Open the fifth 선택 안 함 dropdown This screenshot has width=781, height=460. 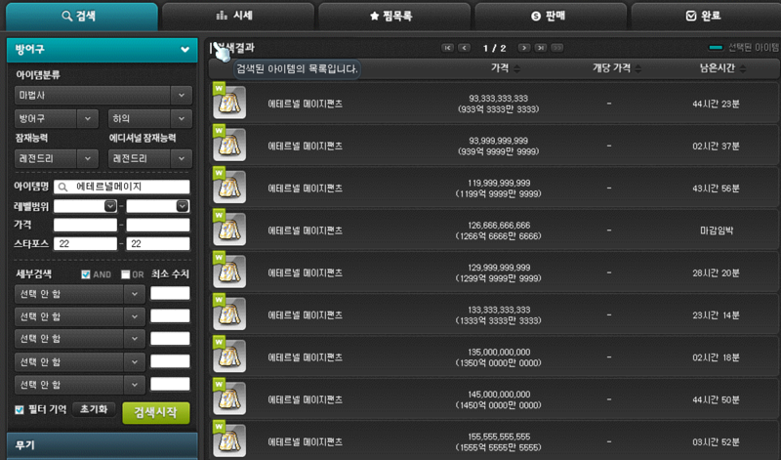tap(80, 385)
